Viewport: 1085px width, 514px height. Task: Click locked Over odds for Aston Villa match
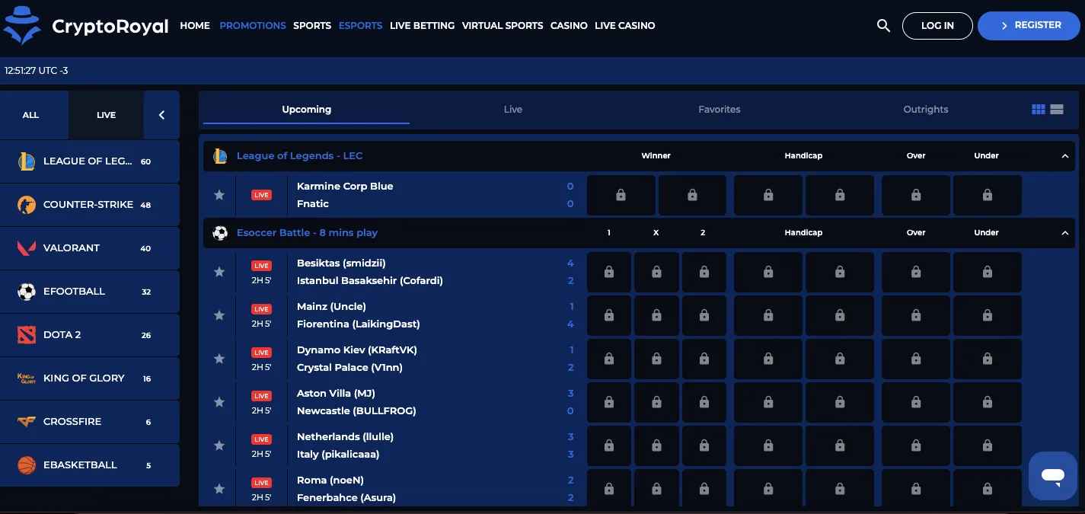point(915,403)
